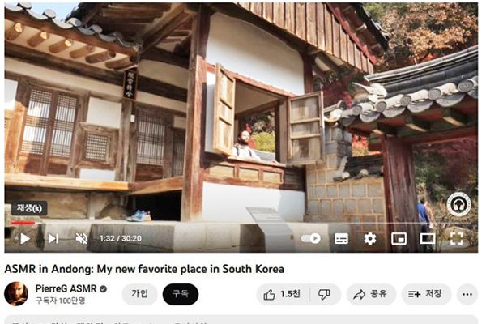This screenshot has height=324, width=486.
Task: Skip to next video
Action: pos(53,238)
